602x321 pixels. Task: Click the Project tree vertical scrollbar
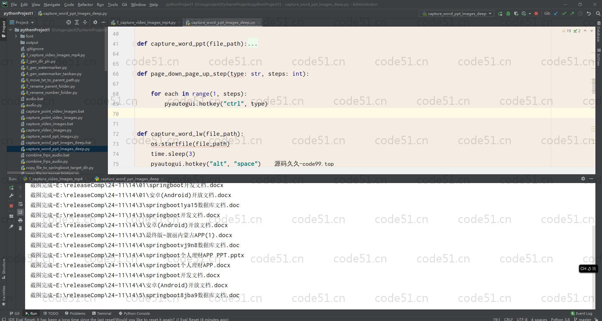106,48
